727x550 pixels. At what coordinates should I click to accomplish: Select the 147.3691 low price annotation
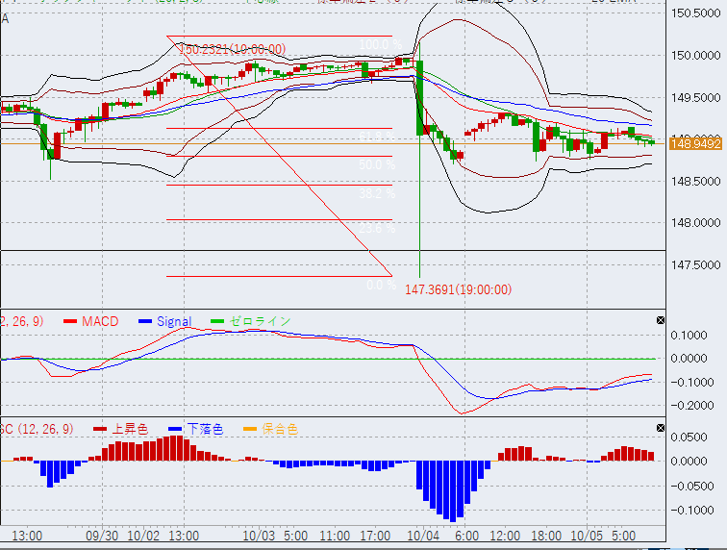click(458, 289)
